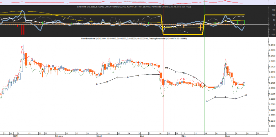Click the 27 date tick on time axis
This screenshot has width=276, height=137.
pyautogui.click(x=46, y=133)
